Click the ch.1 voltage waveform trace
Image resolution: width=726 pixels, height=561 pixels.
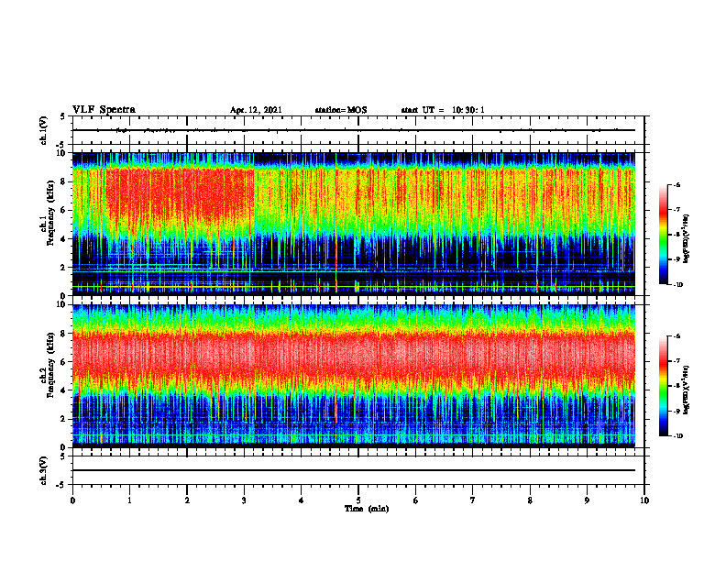(x=353, y=130)
